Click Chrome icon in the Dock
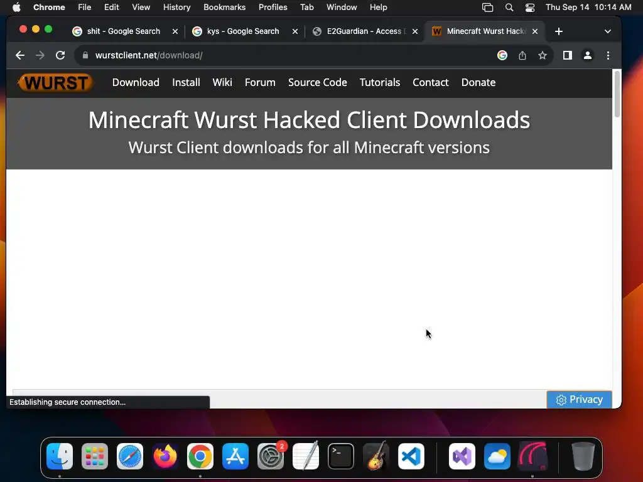643x482 pixels. click(x=200, y=456)
